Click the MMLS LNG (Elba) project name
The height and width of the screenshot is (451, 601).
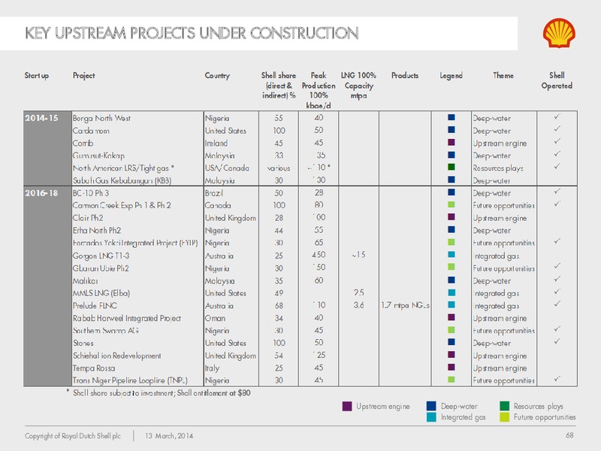101,293
